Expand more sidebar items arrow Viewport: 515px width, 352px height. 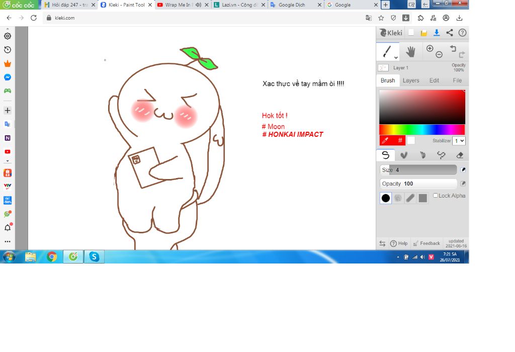tap(8, 161)
